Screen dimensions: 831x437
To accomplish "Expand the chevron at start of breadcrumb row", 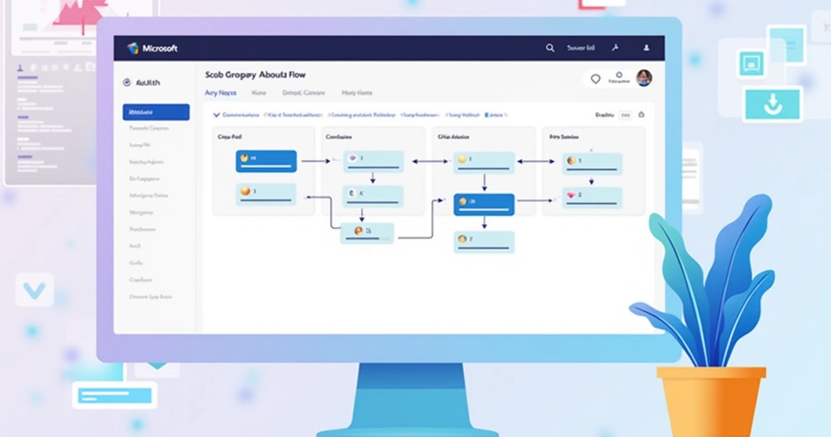I will pos(217,115).
